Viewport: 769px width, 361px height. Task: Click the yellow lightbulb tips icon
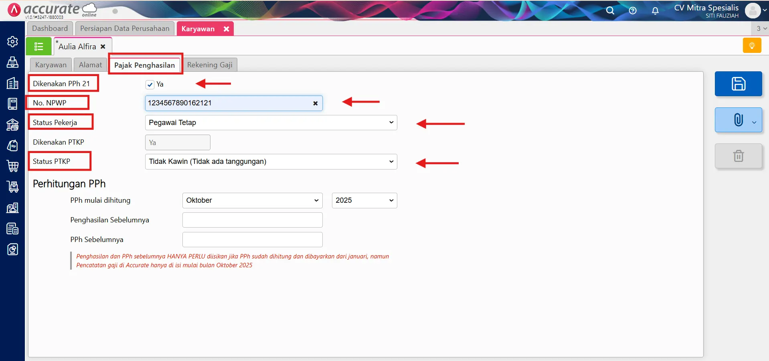[752, 46]
